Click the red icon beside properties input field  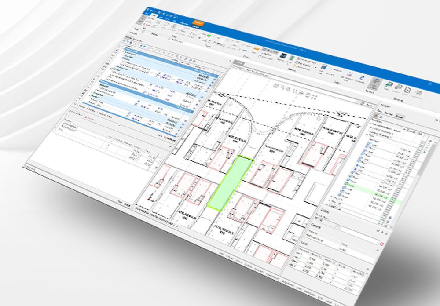tap(381, 244)
